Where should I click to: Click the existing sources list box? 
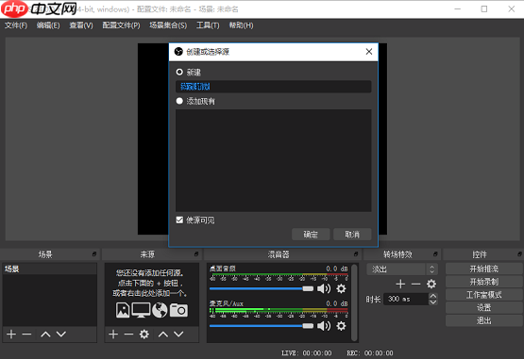(274, 160)
